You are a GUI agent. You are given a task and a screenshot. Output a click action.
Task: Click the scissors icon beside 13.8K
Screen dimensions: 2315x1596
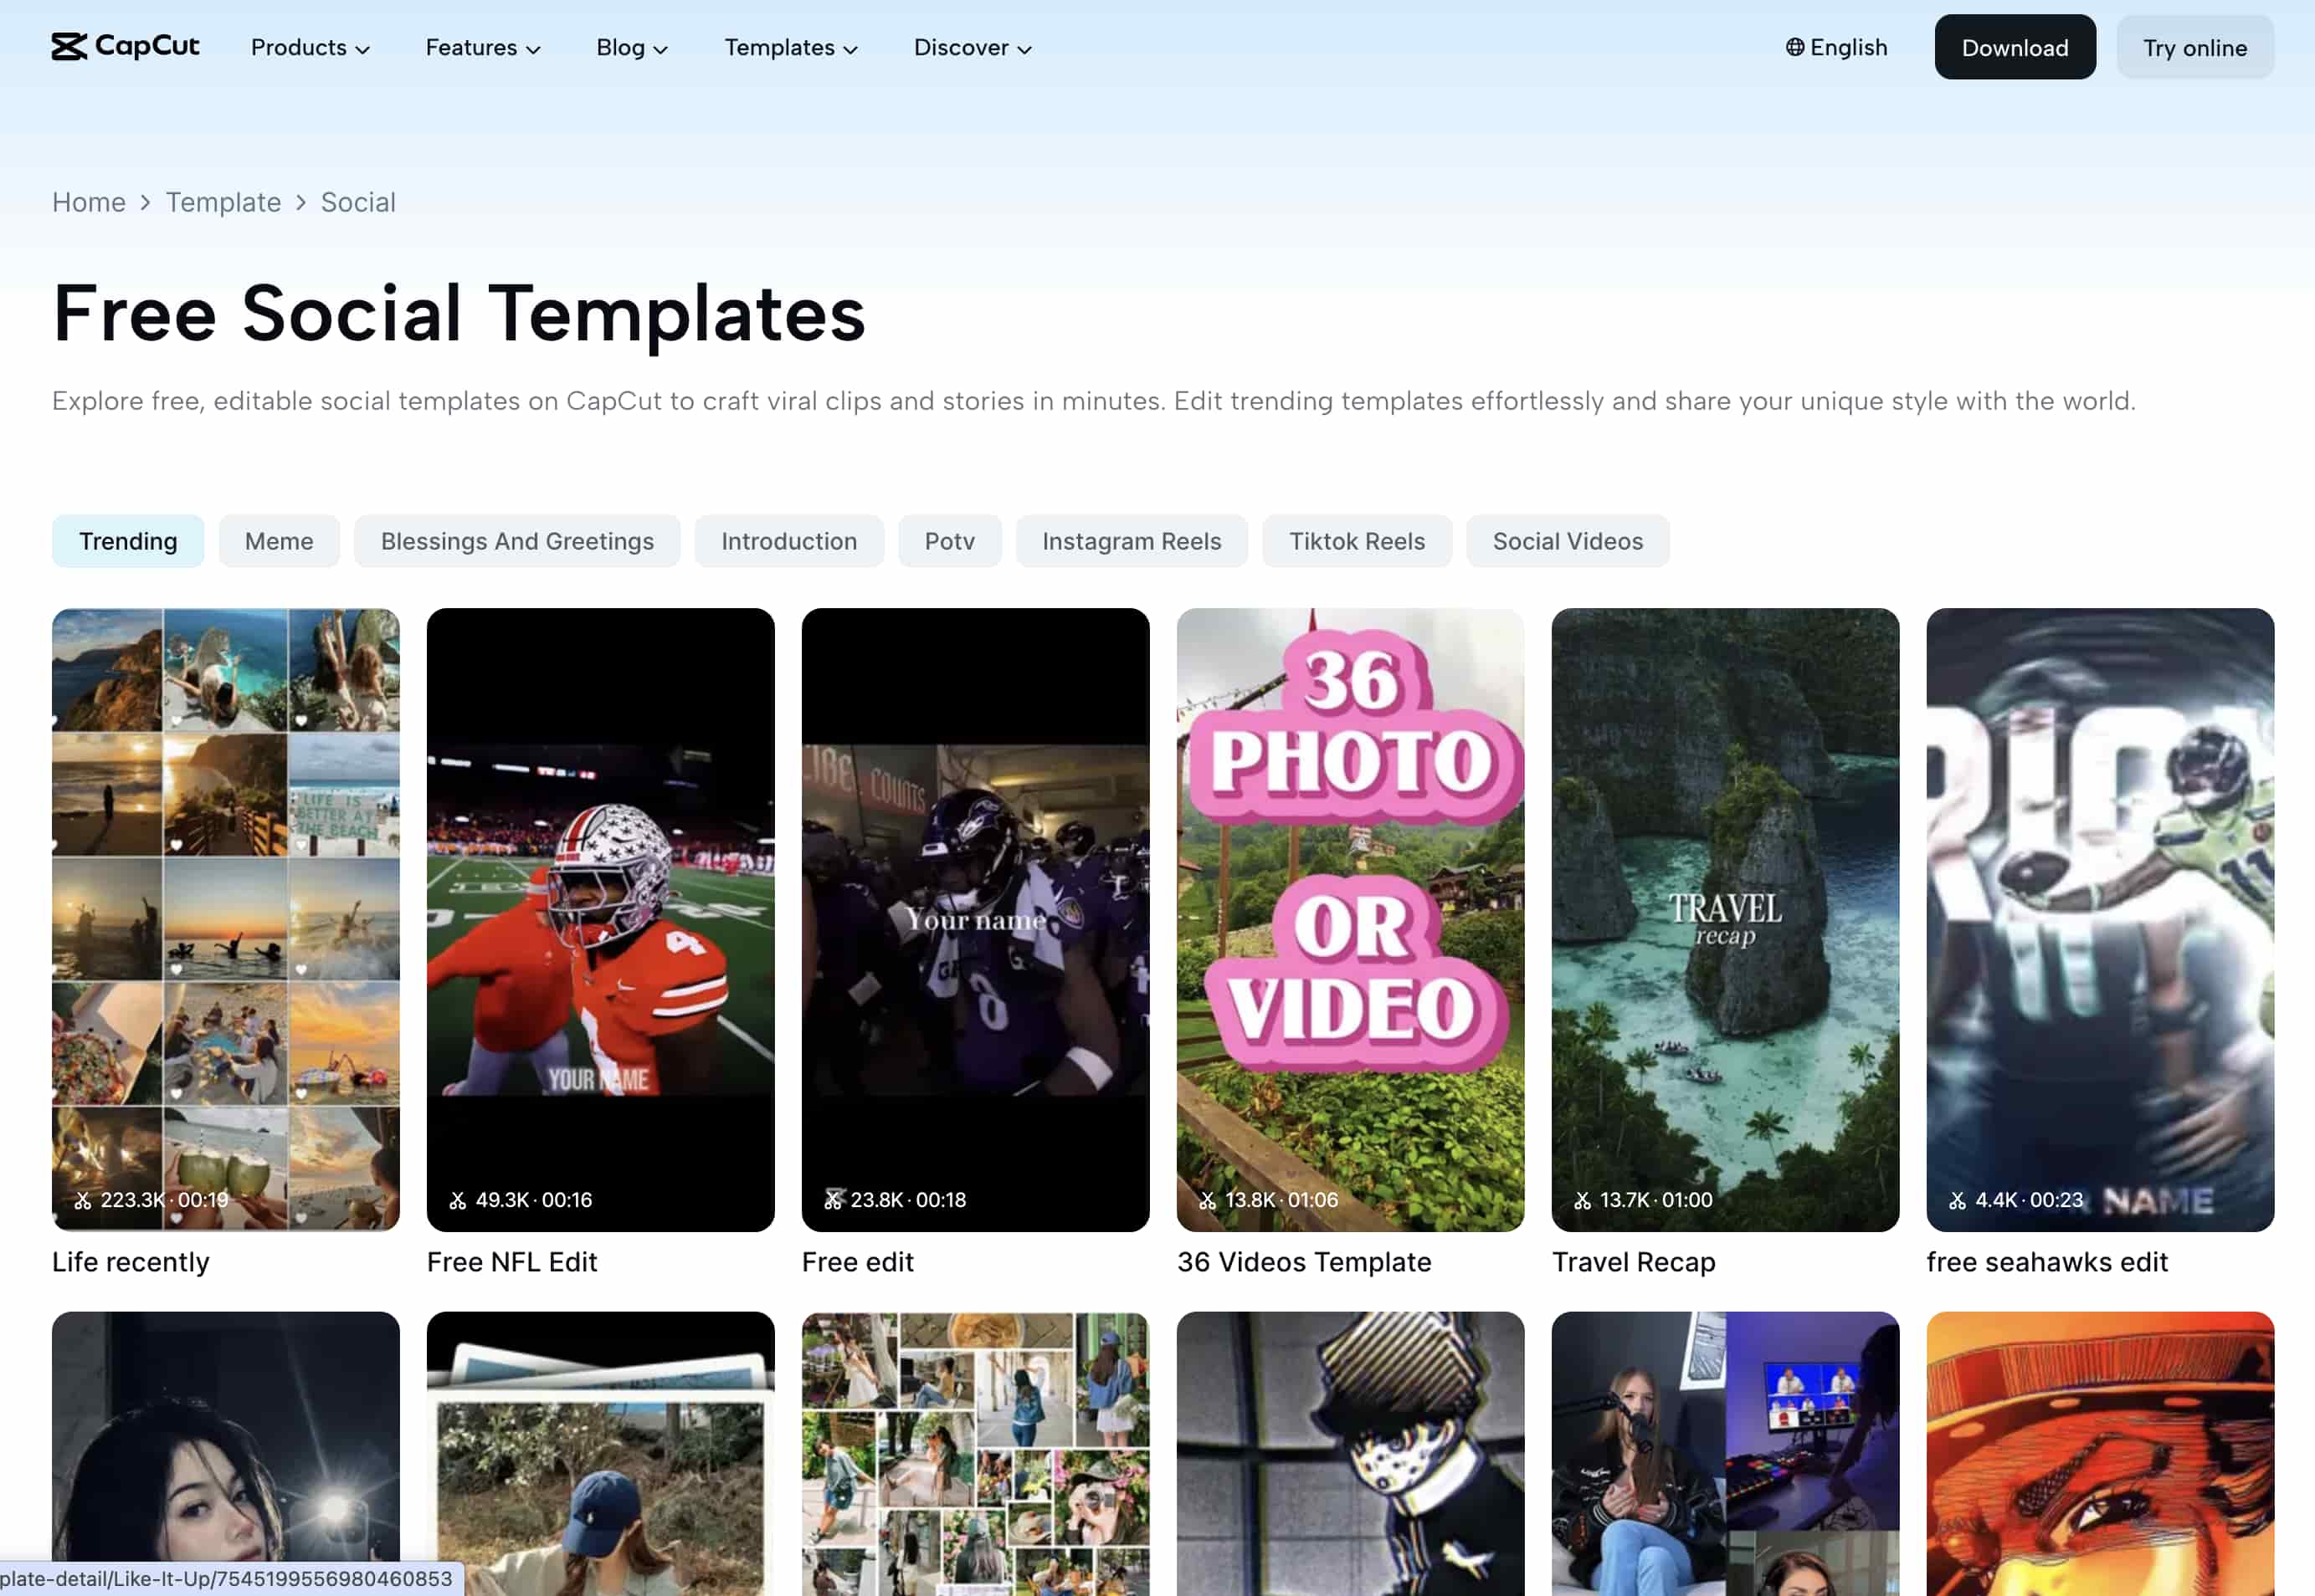(x=1208, y=1200)
